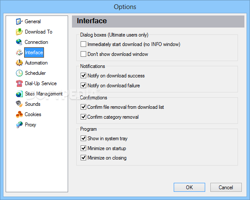The width and height of the screenshot is (250, 200).
Task: Open the Cookies settings page
Action: 33,114
